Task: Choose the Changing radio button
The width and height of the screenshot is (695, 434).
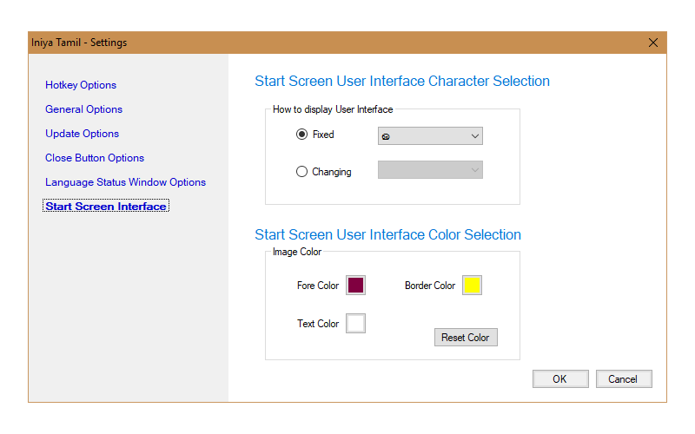Action: 302,172
